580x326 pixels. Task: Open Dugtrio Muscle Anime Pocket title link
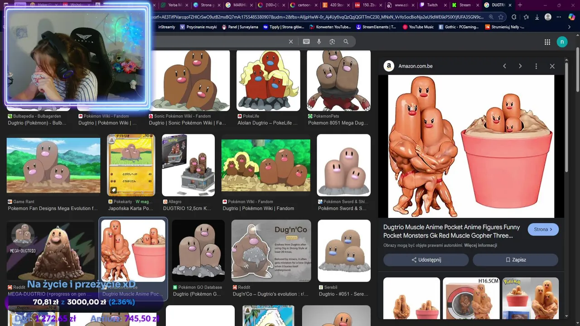(x=451, y=231)
